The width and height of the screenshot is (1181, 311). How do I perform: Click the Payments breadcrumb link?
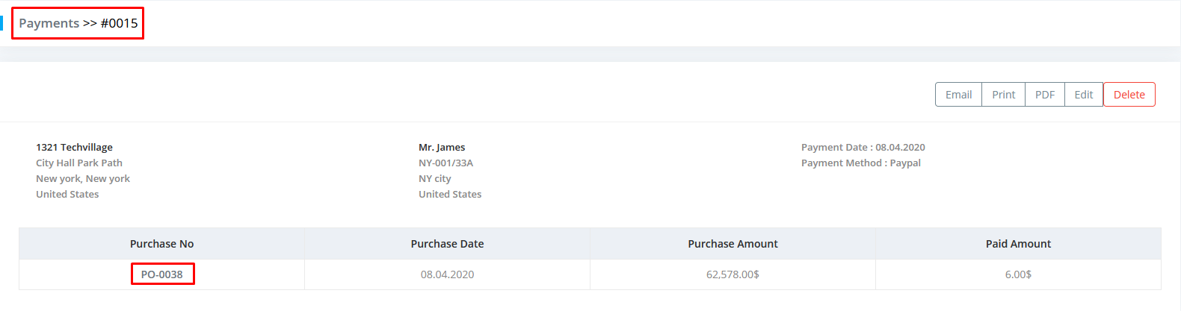49,23
